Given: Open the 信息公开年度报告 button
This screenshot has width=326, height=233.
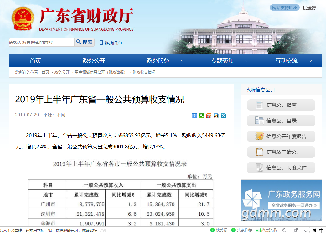Looking at the screenshot, I should pyautogui.click(x=281, y=136).
